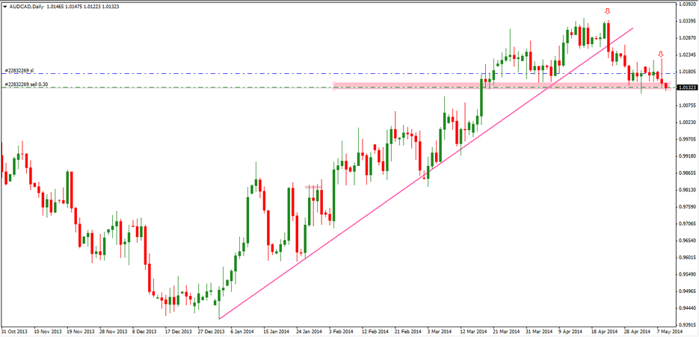The height and width of the screenshot is (337, 699).
Task: Click the red down arrow near 7 May 2014
Action: tap(661, 55)
